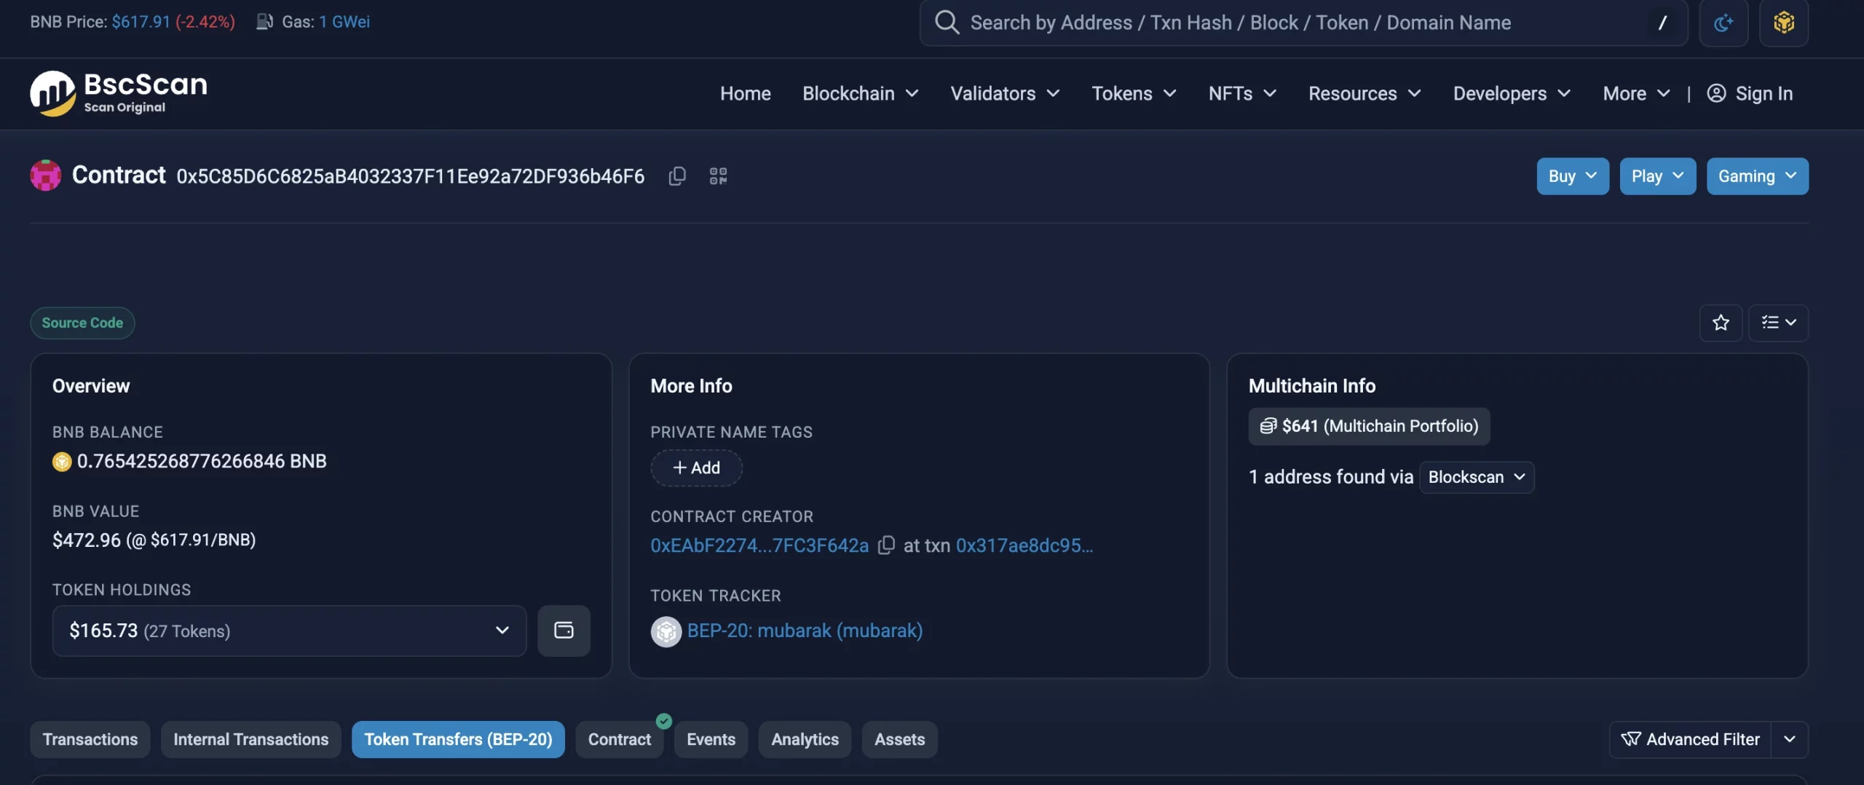This screenshot has height=785, width=1864.
Task: Click the multichain portfolio coins icon
Action: tap(1268, 426)
